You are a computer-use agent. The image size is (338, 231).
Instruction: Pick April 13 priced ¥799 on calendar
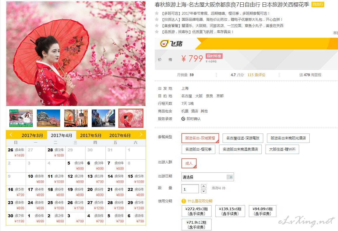point(95,179)
